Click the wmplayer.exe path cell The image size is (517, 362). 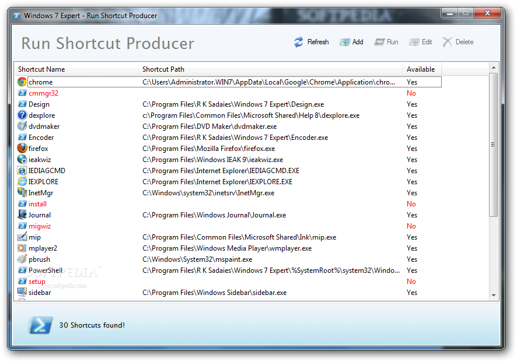pyautogui.click(x=227, y=248)
